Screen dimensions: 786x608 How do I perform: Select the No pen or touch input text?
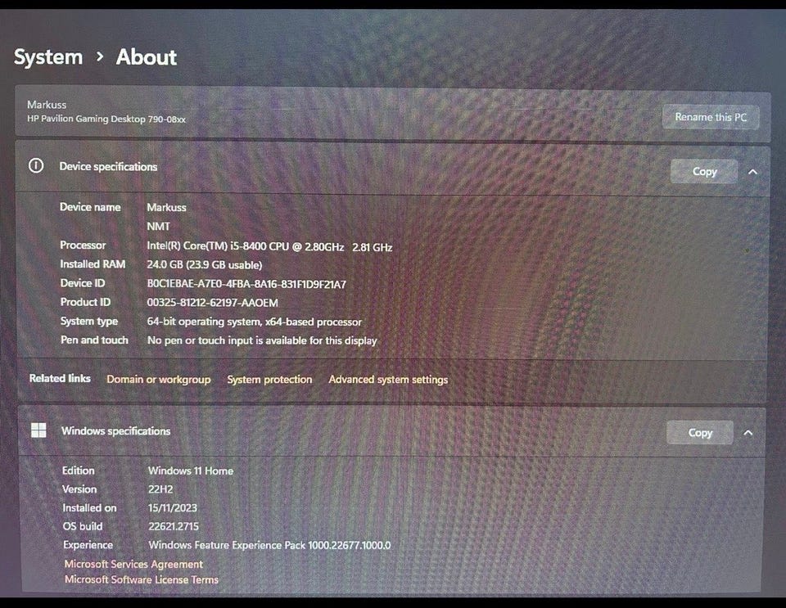(x=262, y=340)
